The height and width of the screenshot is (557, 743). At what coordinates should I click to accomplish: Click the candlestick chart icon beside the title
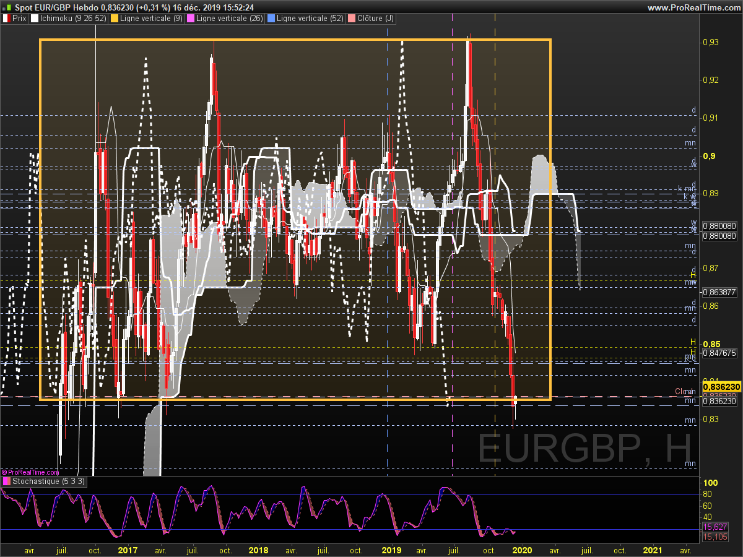point(6,7)
